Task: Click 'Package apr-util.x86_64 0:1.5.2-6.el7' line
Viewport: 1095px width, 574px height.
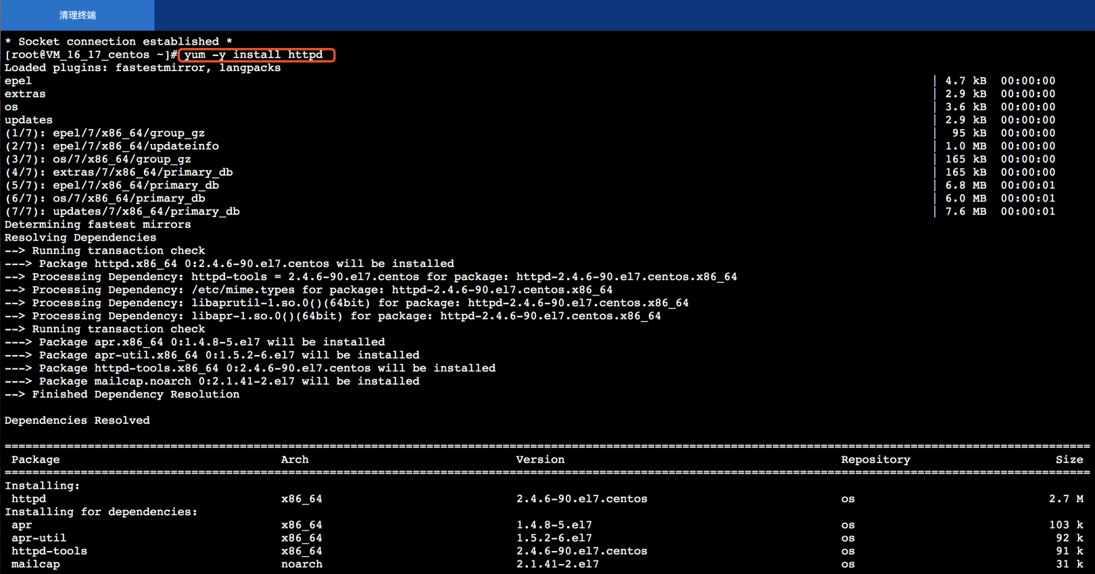Action: click(x=212, y=355)
